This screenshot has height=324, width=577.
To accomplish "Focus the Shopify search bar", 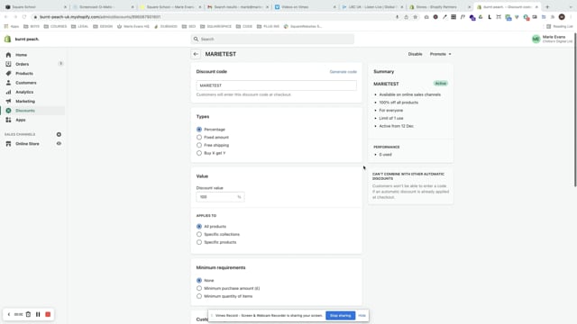I will 272,39.
